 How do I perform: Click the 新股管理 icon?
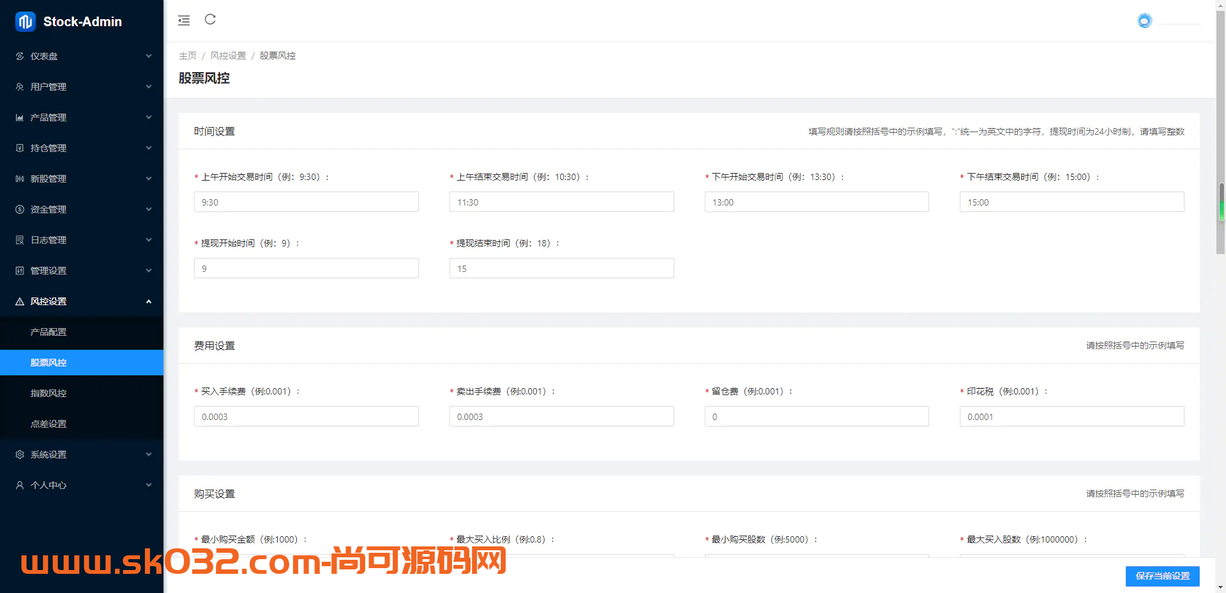click(x=20, y=179)
